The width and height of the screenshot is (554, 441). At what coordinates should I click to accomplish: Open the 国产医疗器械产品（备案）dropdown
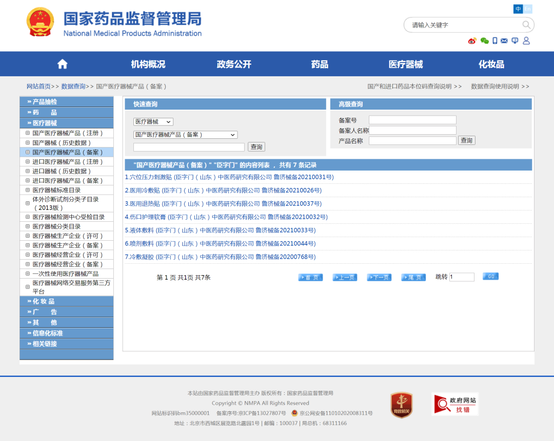click(x=185, y=135)
